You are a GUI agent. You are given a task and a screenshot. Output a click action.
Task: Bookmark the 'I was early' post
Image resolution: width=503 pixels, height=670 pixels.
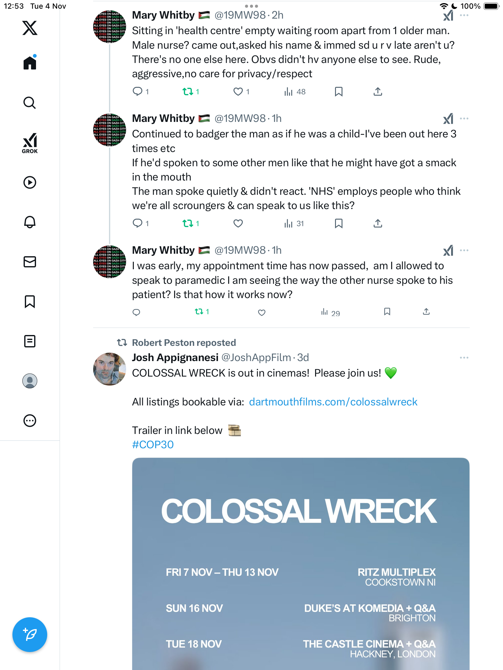point(387,312)
